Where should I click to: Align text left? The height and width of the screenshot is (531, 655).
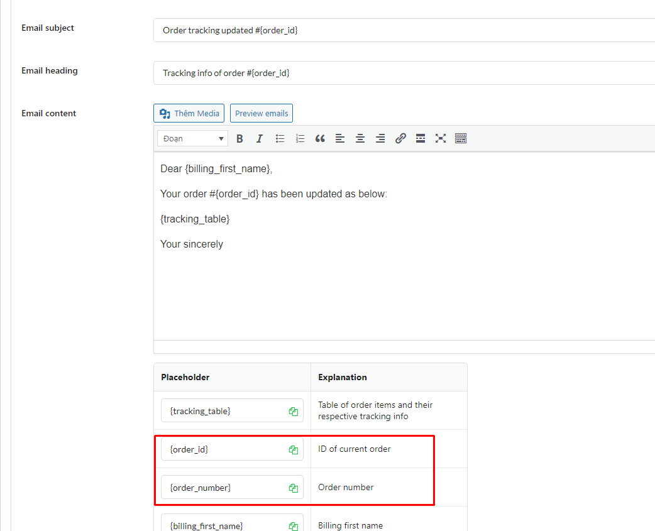340,139
